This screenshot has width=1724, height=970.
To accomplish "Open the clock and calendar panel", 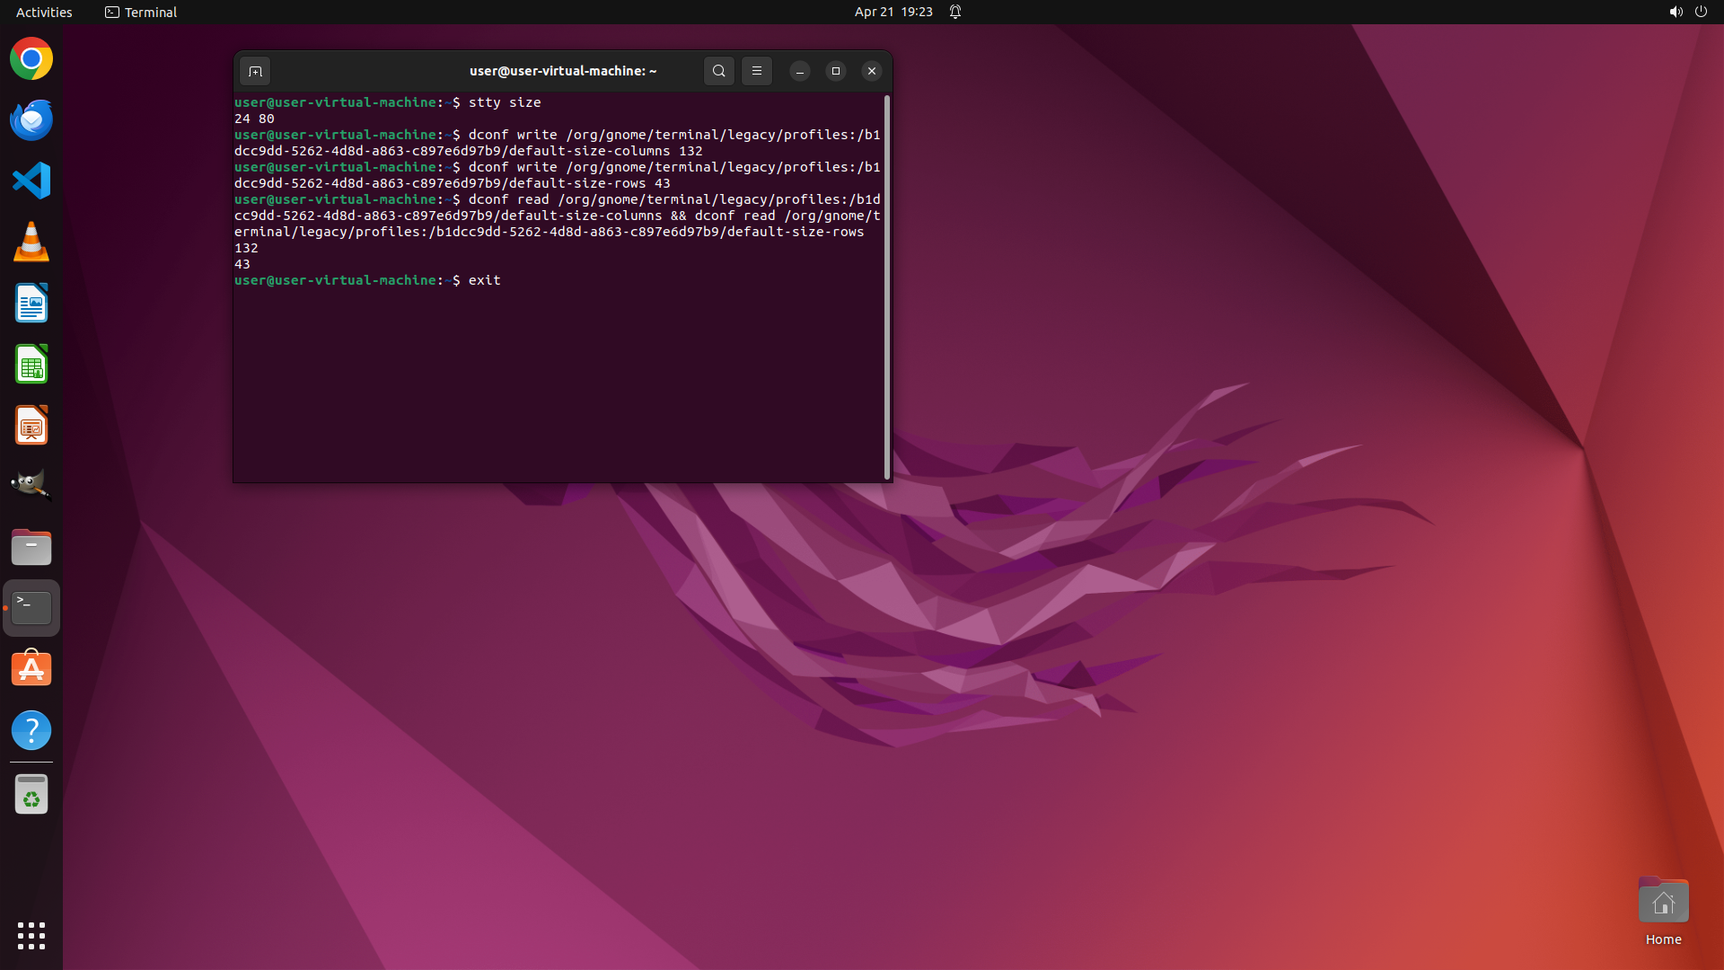I will click(893, 12).
